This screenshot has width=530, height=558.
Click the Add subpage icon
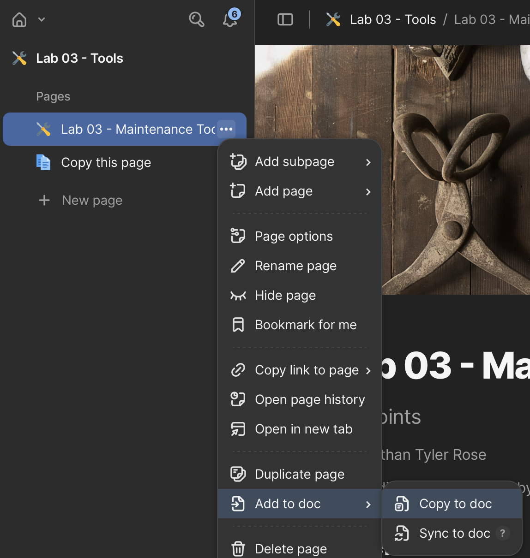click(x=238, y=162)
